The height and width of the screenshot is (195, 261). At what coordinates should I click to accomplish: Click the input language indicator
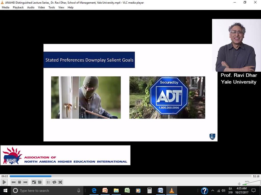coord(230,190)
